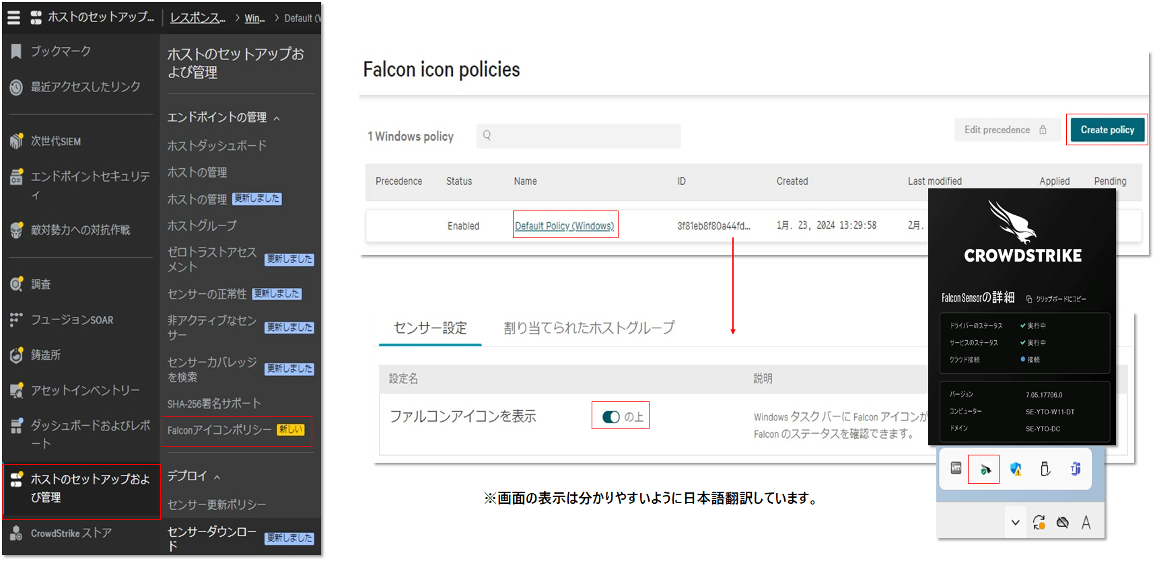Click the 鋳造所 icon

click(16, 354)
